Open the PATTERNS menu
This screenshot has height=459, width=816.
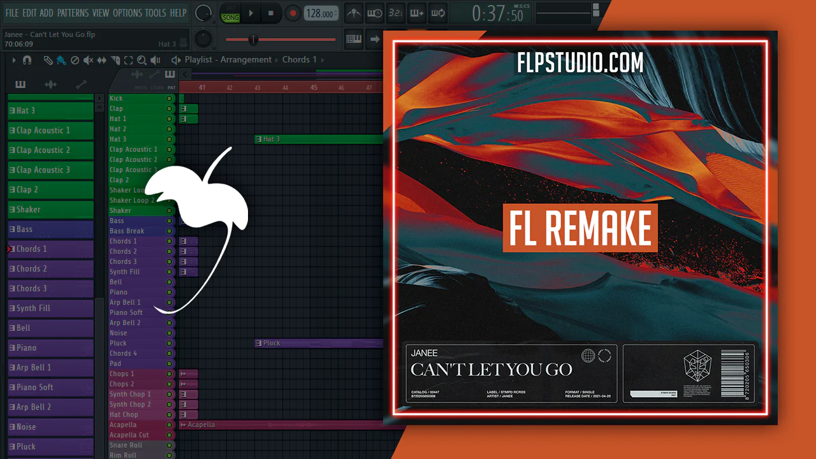point(73,13)
